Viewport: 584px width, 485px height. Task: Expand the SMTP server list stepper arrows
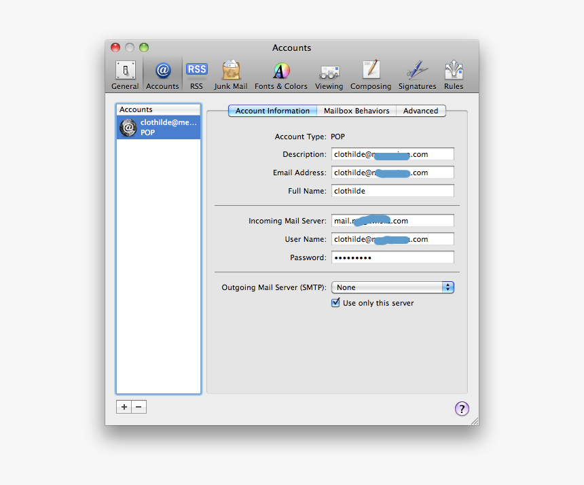(x=448, y=287)
